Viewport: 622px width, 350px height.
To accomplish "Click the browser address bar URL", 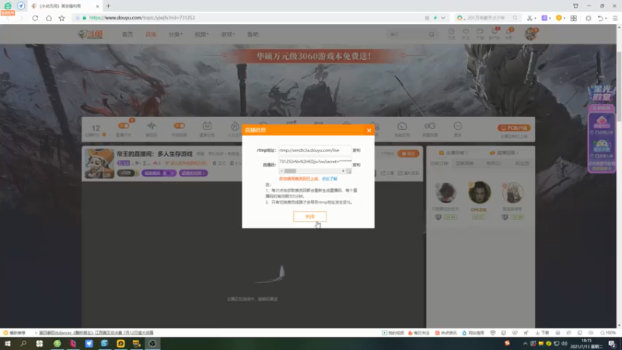I will (142, 18).
